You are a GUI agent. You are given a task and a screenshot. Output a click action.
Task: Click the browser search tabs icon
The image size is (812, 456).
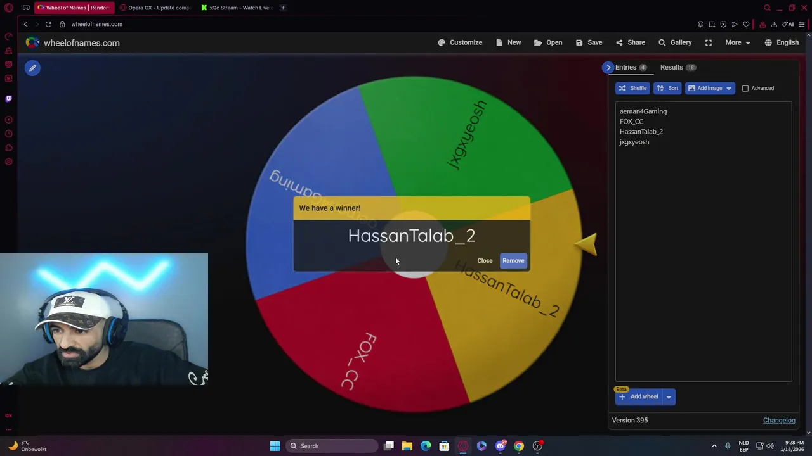point(767,8)
